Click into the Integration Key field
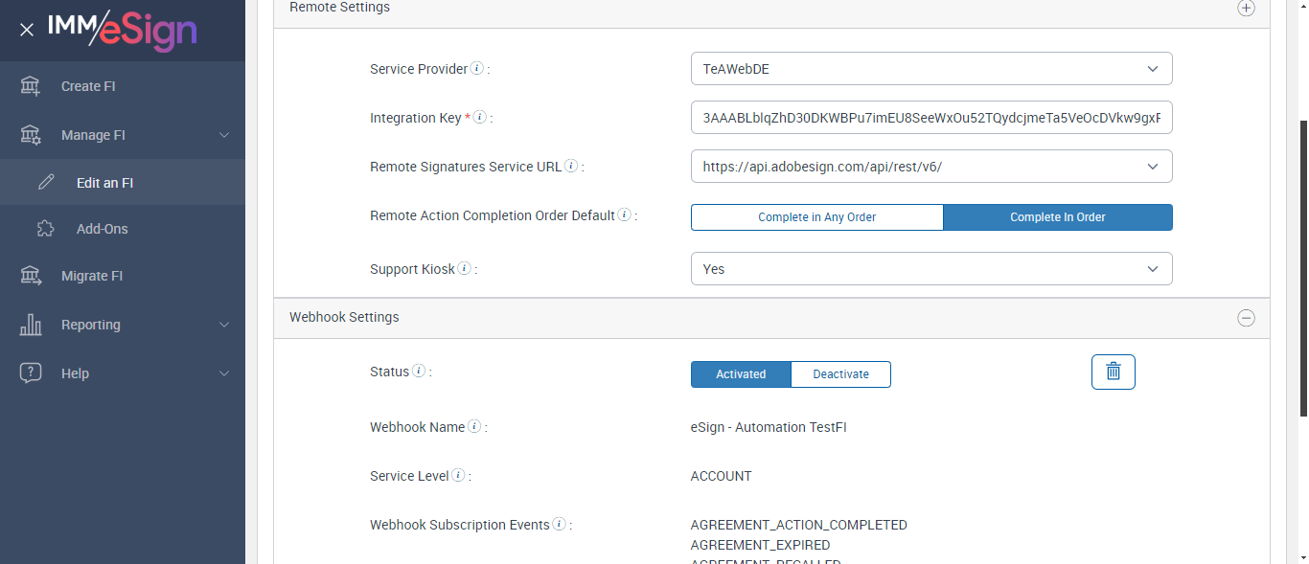The height and width of the screenshot is (564, 1309). pyautogui.click(x=930, y=118)
